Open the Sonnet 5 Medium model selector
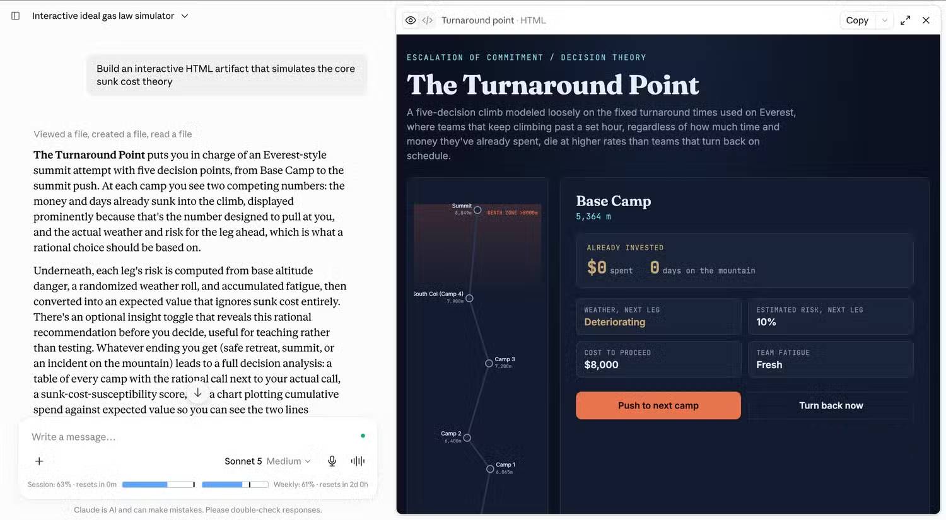 click(267, 461)
